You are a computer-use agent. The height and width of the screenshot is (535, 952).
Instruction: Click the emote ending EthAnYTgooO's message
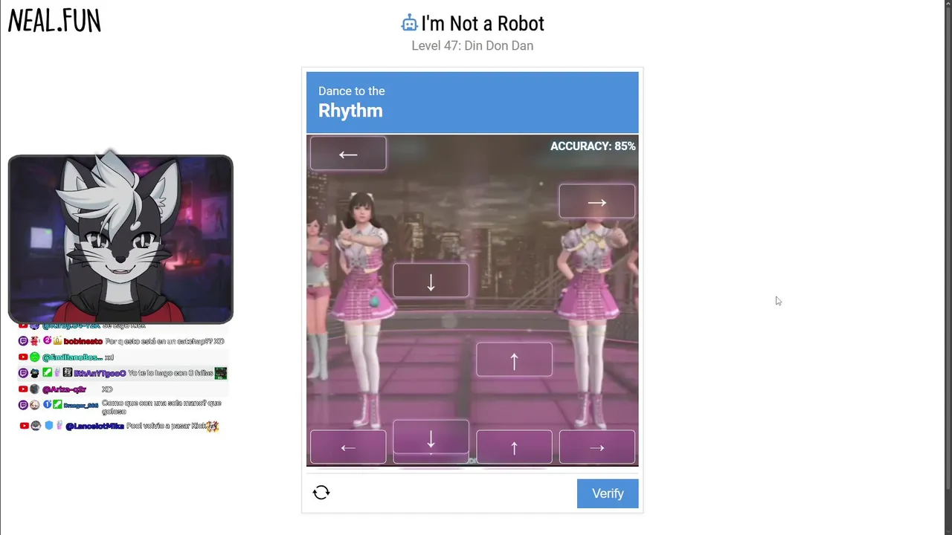coord(220,373)
